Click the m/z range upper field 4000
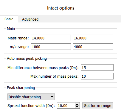 pos(93,47)
